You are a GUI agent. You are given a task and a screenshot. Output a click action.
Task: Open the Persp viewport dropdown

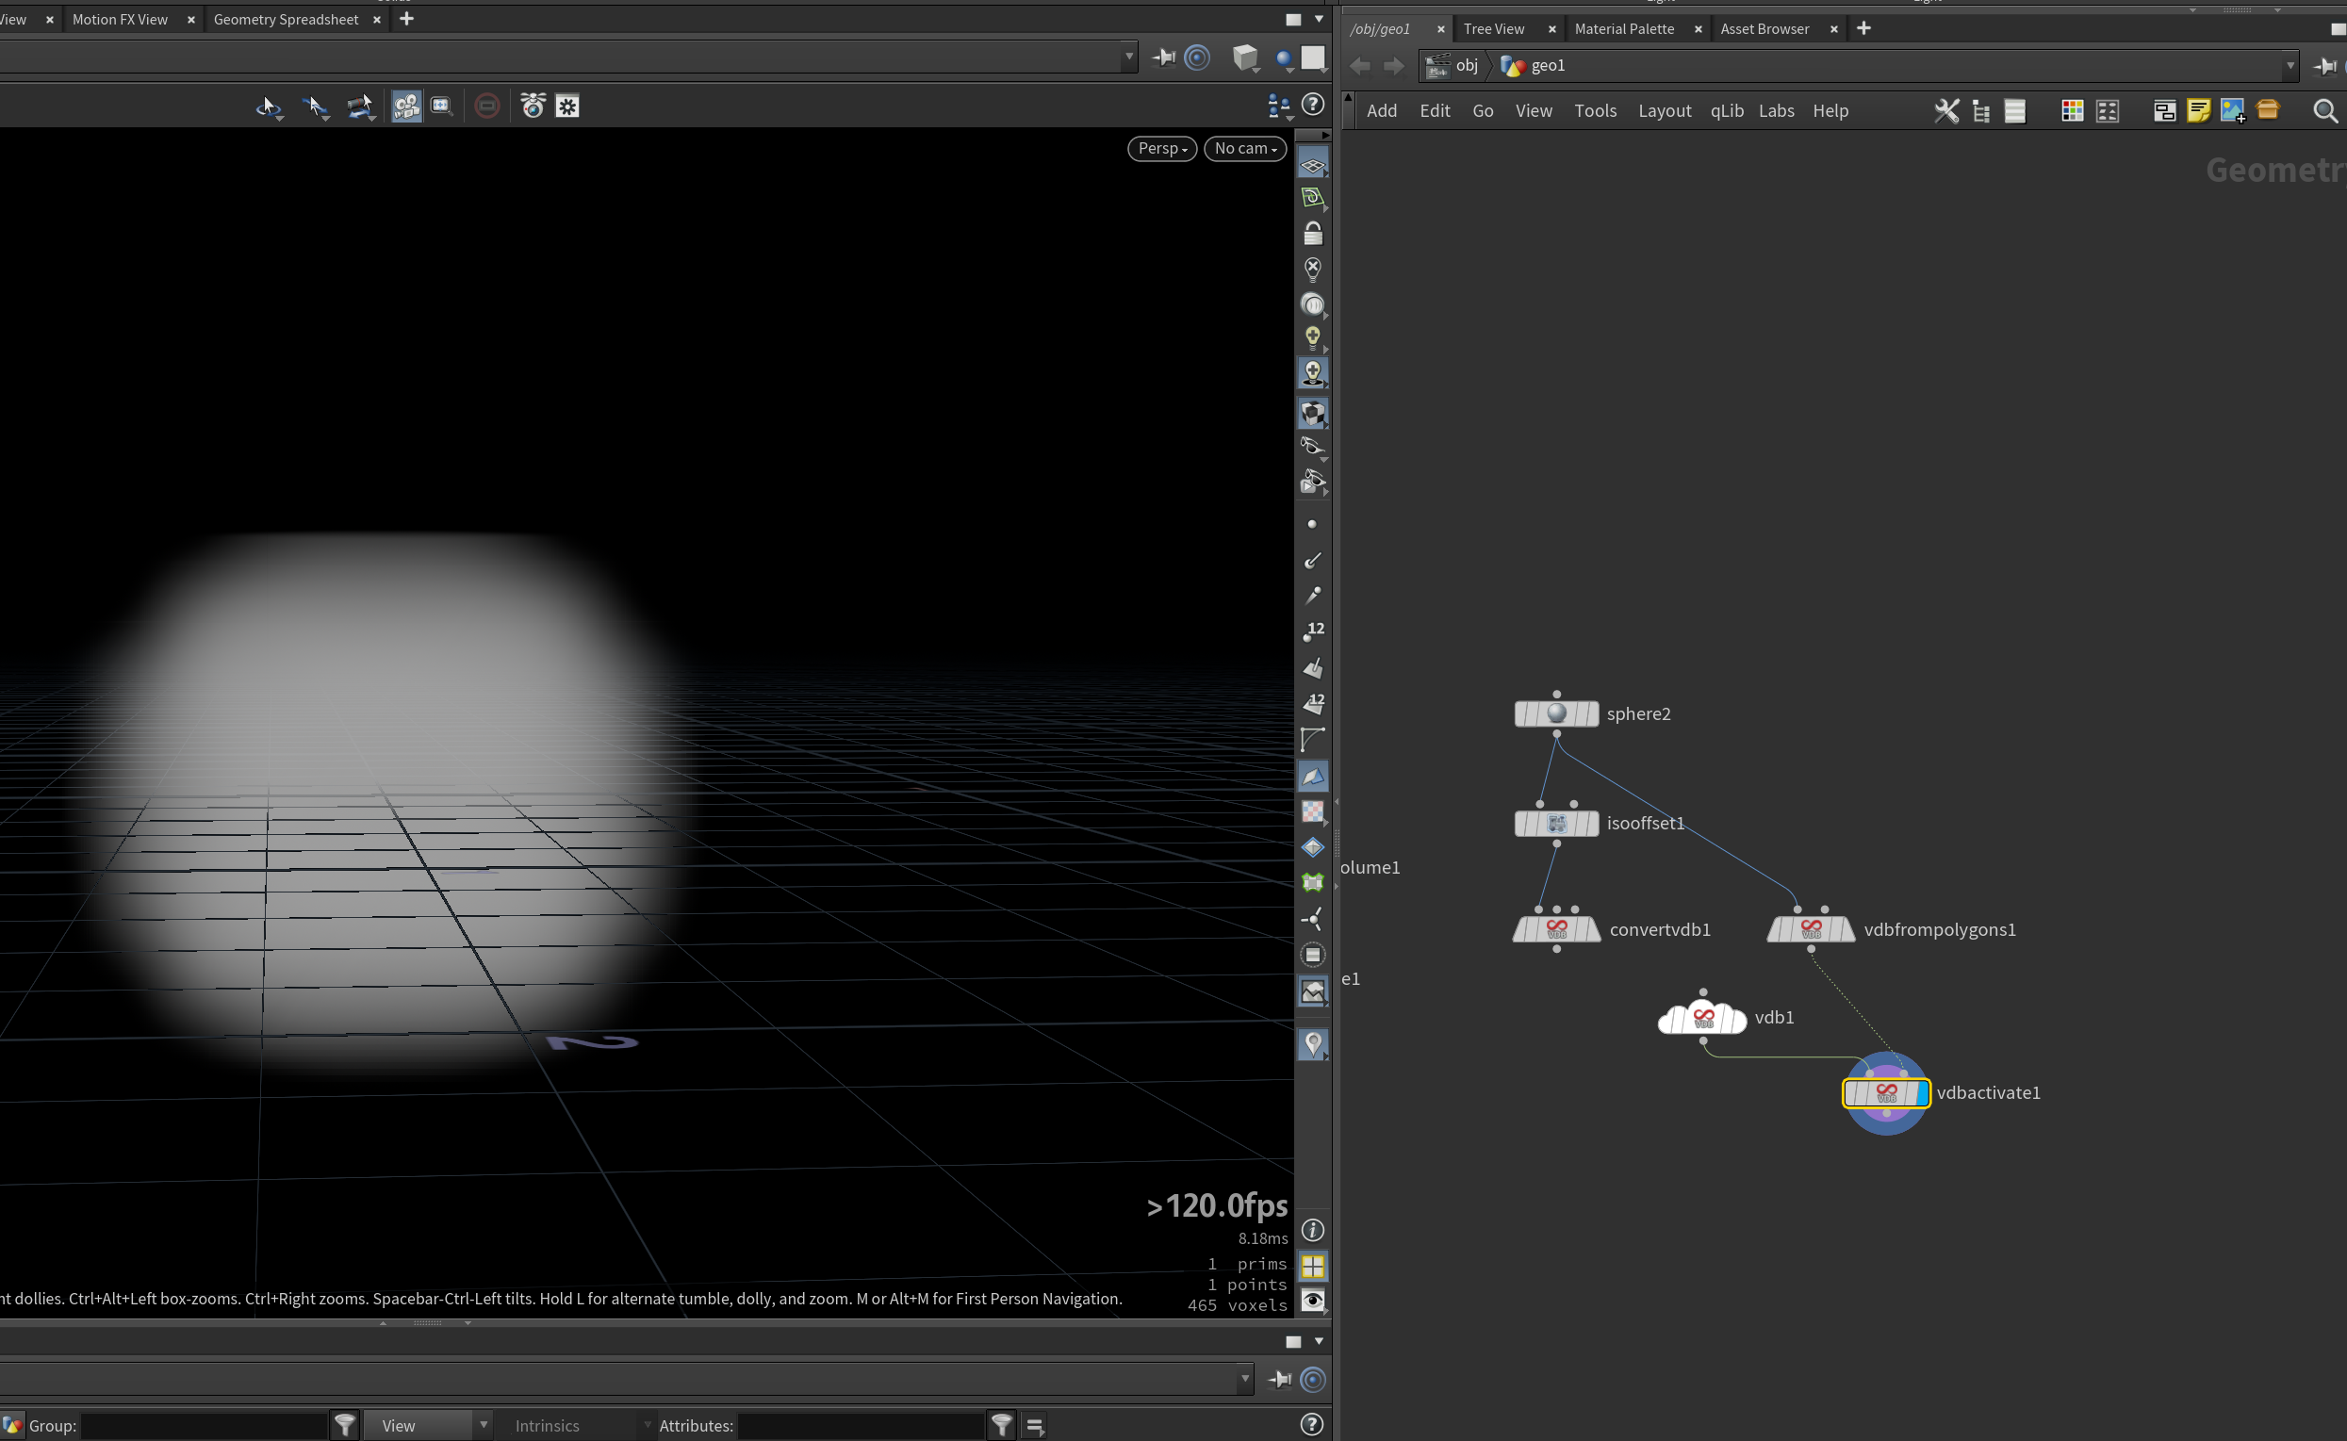tap(1161, 149)
